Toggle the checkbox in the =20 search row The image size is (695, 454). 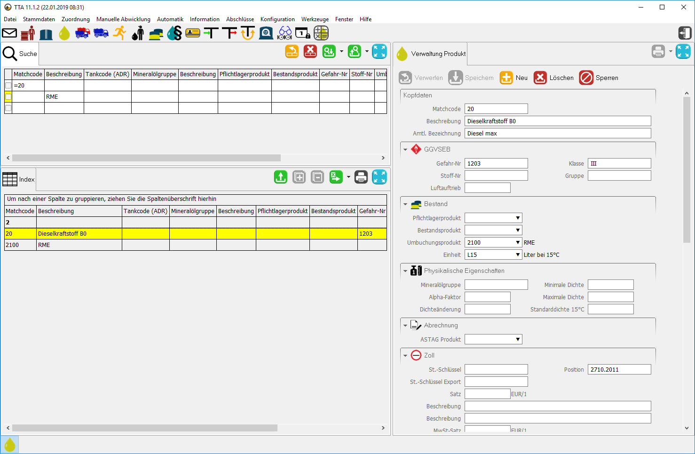coord(8,86)
